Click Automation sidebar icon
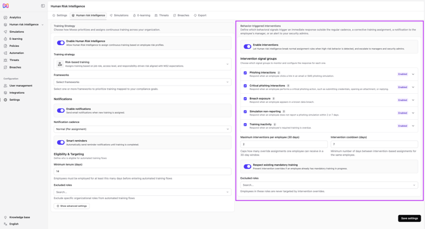 pos(6,53)
